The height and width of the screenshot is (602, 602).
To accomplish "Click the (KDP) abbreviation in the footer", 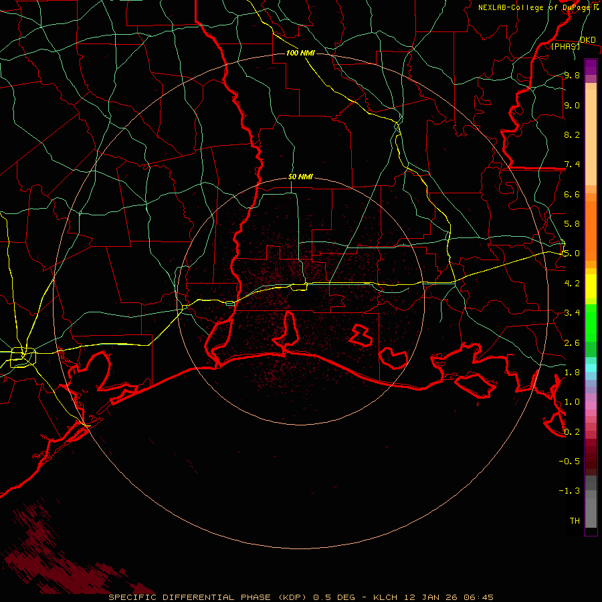I will pos(292,597).
